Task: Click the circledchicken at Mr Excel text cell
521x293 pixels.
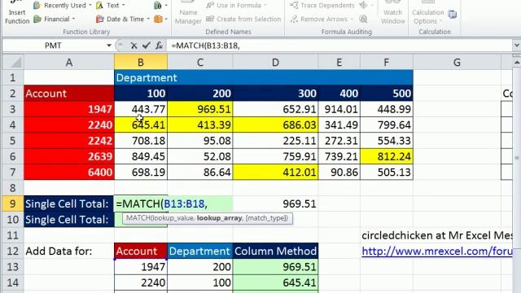Action: [x=436, y=235]
